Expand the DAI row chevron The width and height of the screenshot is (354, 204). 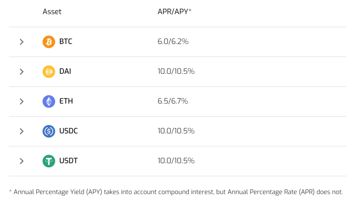22,72
